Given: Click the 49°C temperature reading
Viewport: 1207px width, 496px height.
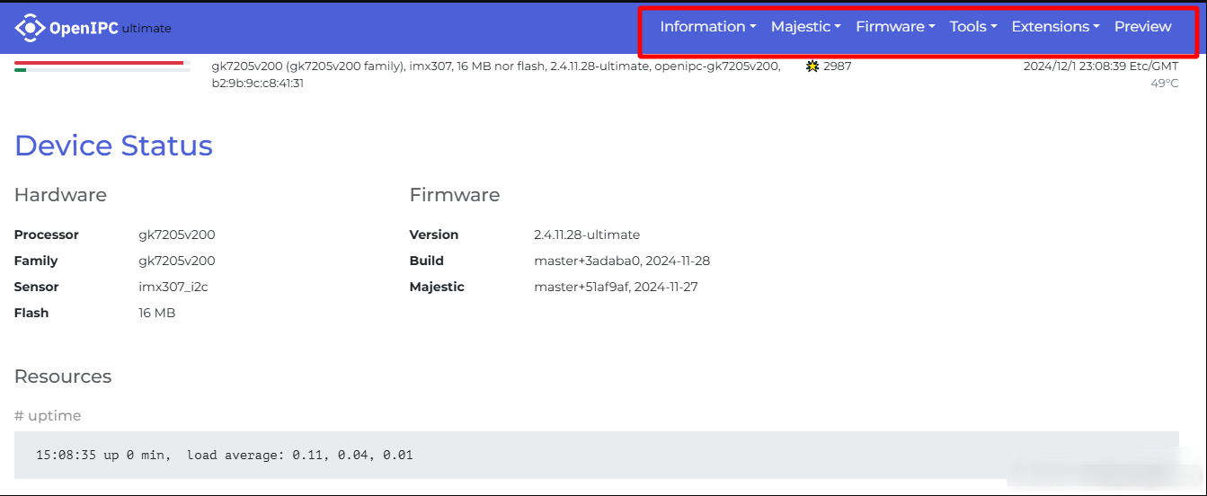Looking at the screenshot, I should (1165, 84).
